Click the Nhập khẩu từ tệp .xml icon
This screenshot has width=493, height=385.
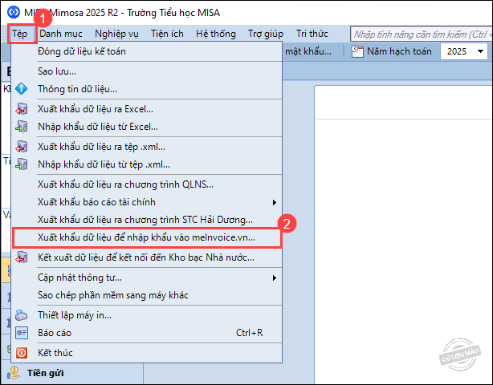22,164
